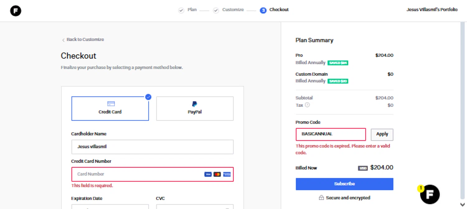
Task: Click the scrollbar down arrow
Action: 462,204
